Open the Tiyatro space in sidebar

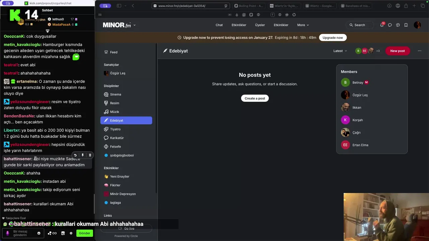(x=126, y=129)
